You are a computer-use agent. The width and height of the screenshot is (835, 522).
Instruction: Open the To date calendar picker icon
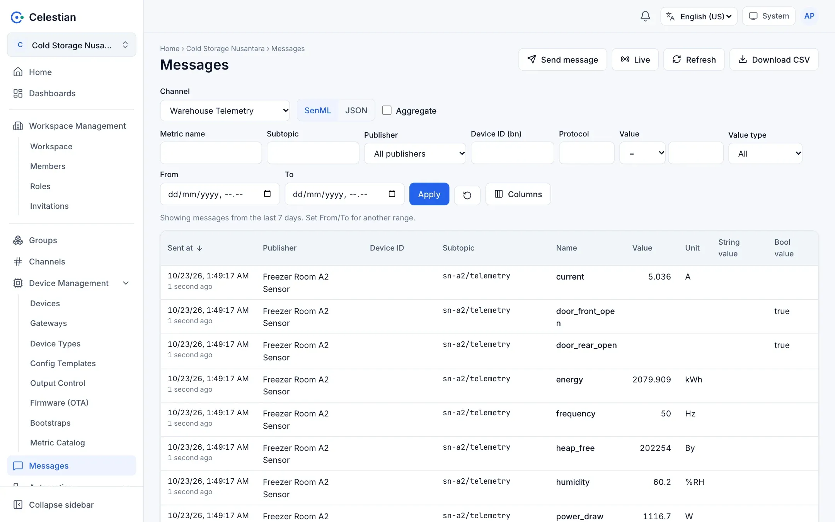pyautogui.click(x=392, y=194)
